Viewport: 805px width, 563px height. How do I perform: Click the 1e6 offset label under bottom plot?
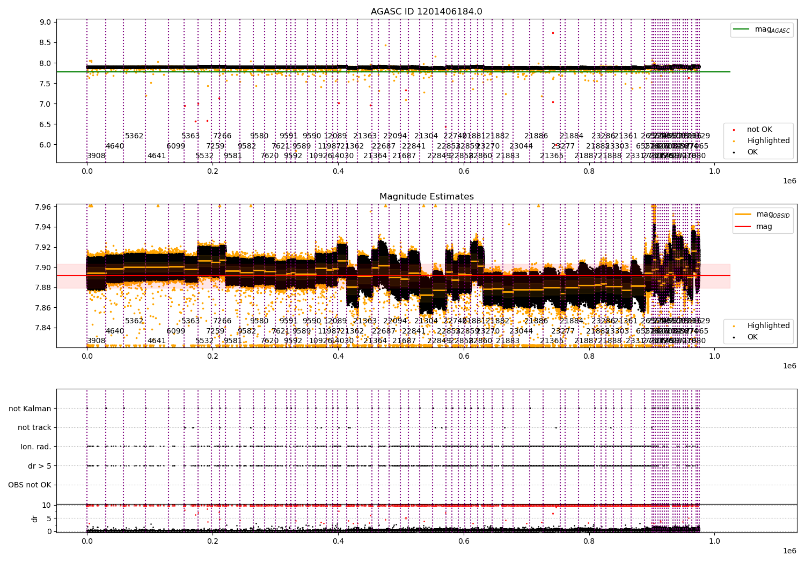[789, 551]
